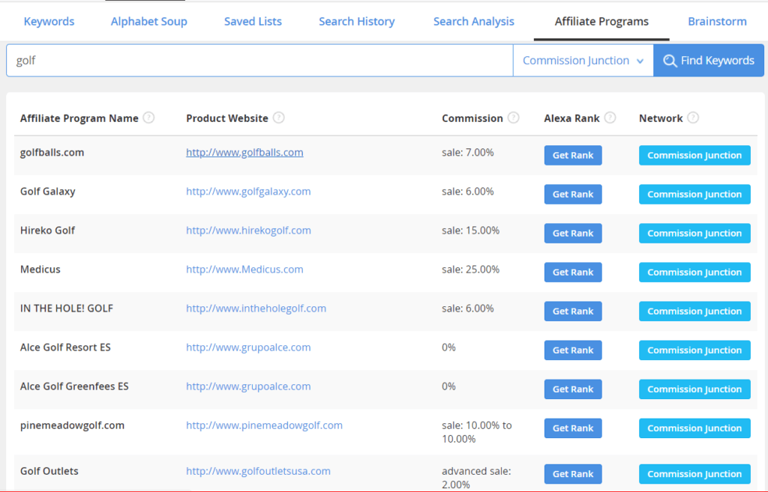The image size is (768, 492).
Task: Click Commission Junction badge for Medicus
Action: [694, 272]
